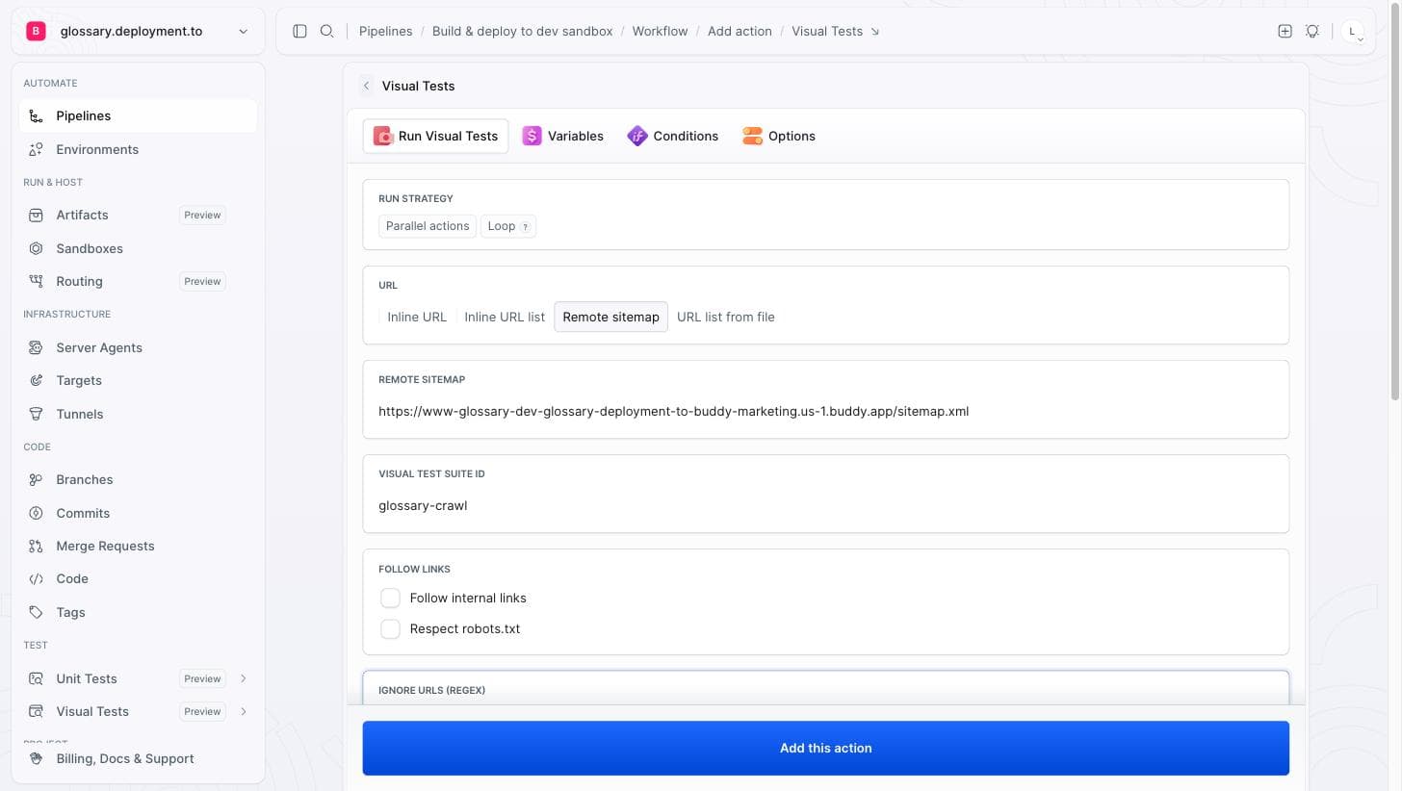1402x791 pixels.
Task: Switch to Conditions tab
Action: point(672,136)
